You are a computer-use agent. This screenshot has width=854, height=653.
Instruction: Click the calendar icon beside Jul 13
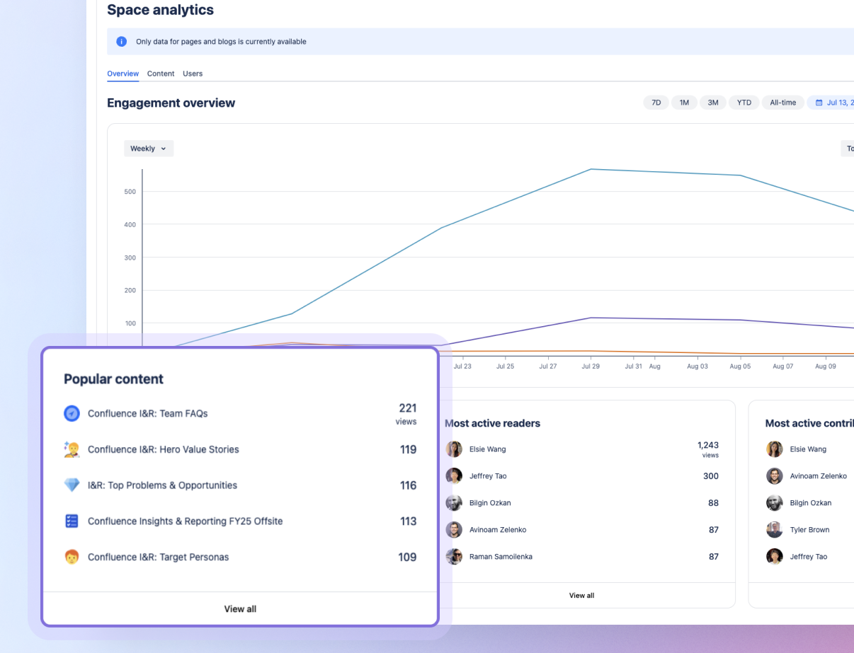tap(819, 103)
